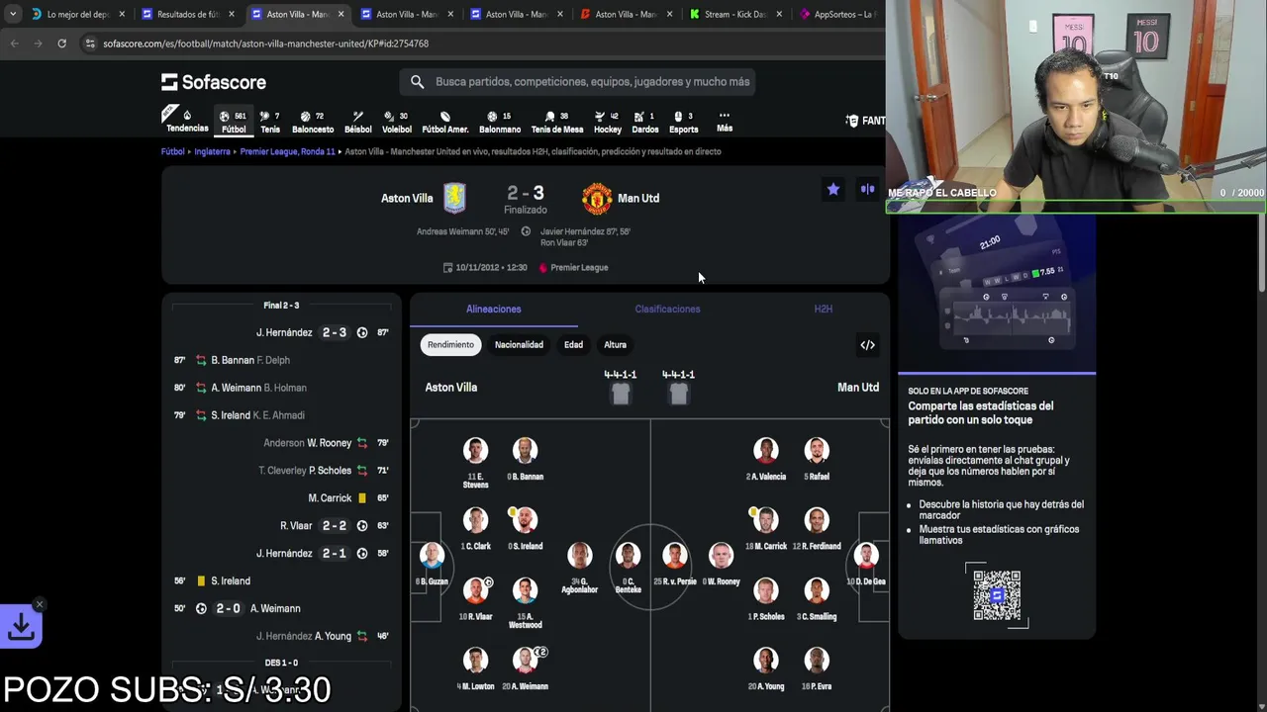Image resolution: width=1267 pixels, height=712 pixels.
Task: Switch to the Clasificaciones tab
Action: point(667,309)
